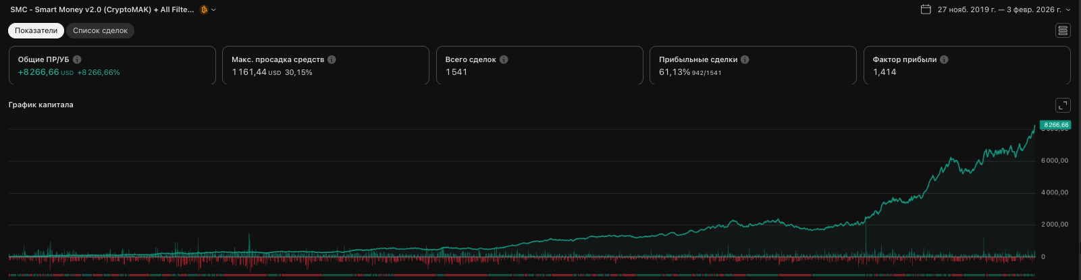This screenshot has height=280, width=1081.
Task: Click the 61,13% profitable trades value
Action: tap(674, 72)
